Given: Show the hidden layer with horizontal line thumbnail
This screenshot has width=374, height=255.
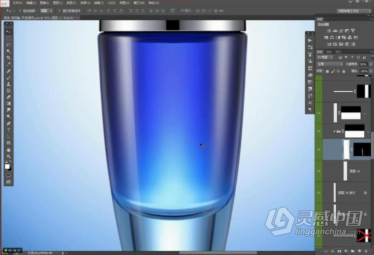Looking at the screenshot, I should point(319,91).
